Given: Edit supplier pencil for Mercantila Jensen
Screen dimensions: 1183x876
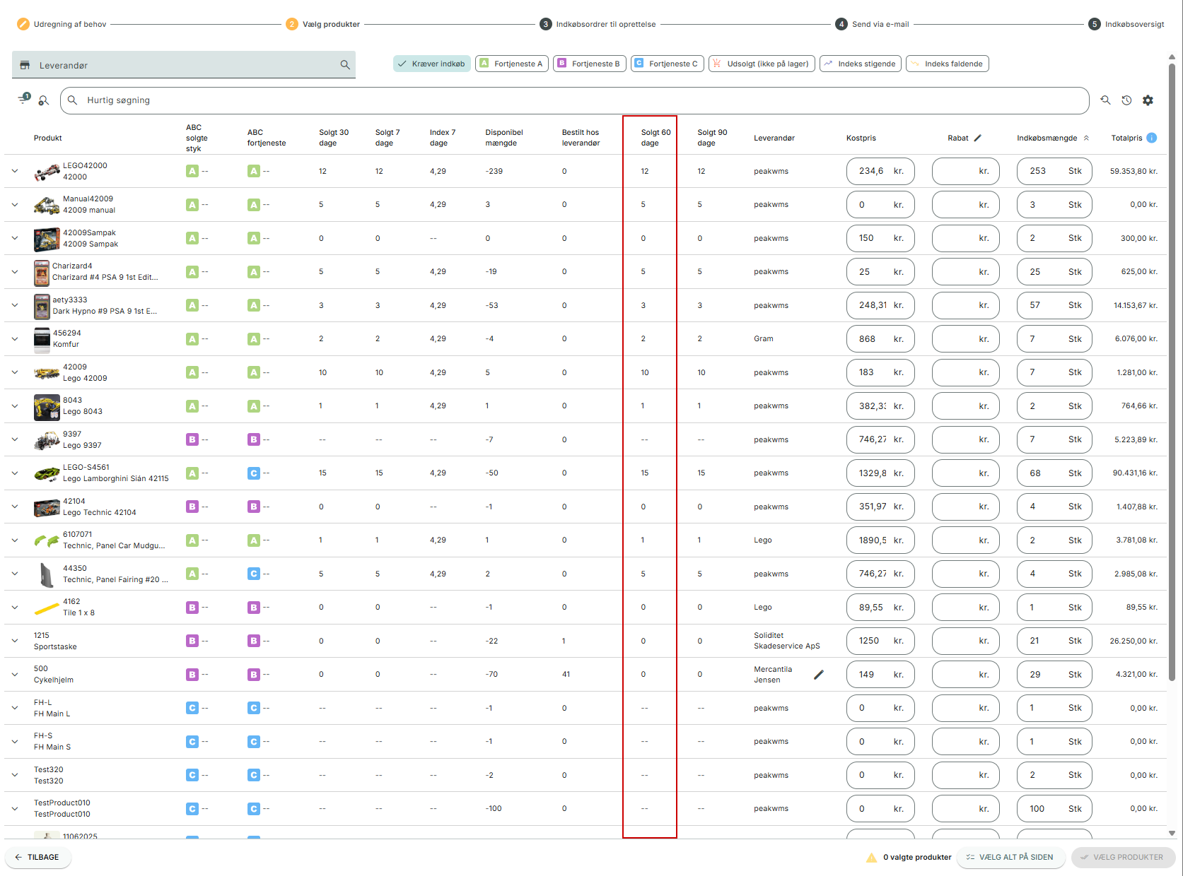Looking at the screenshot, I should click(819, 675).
